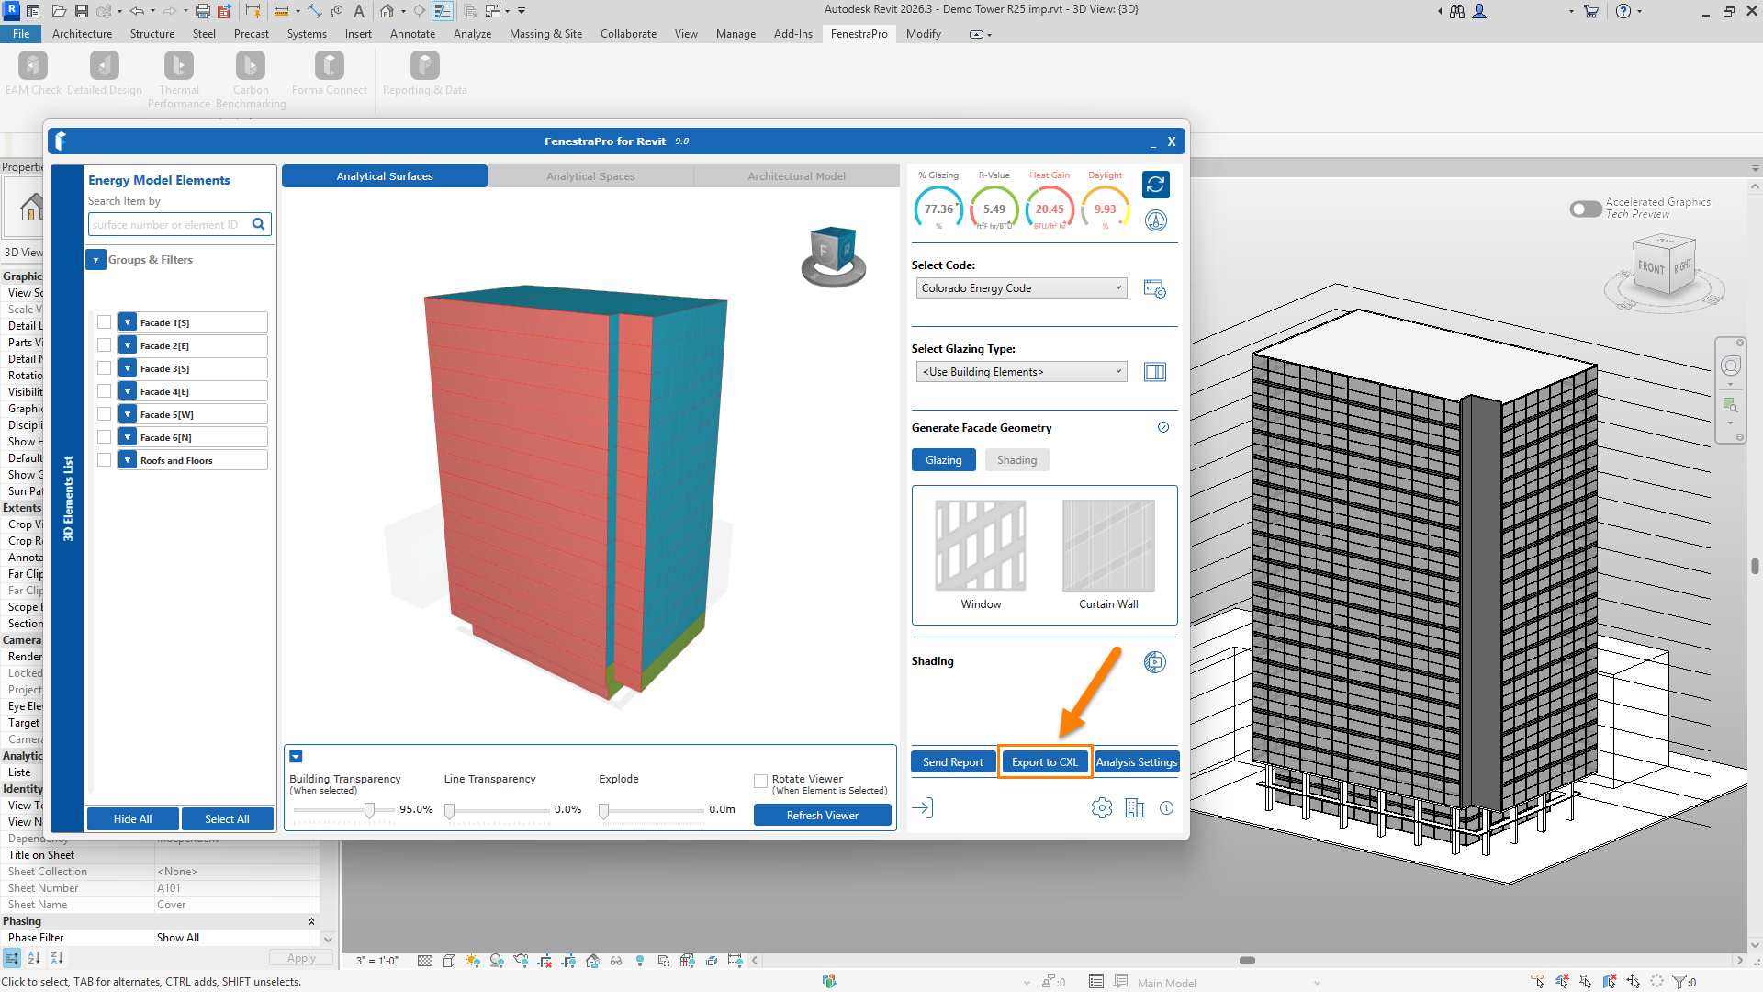Check the Roofs and Floors checkbox
Screen dimensions: 1763x992
click(x=105, y=460)
